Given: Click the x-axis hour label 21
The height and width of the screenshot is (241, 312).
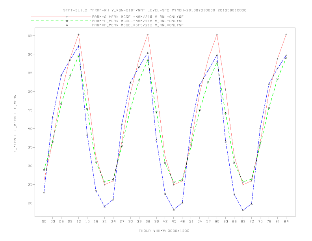Looking at the screenshot, I should 104,221.
